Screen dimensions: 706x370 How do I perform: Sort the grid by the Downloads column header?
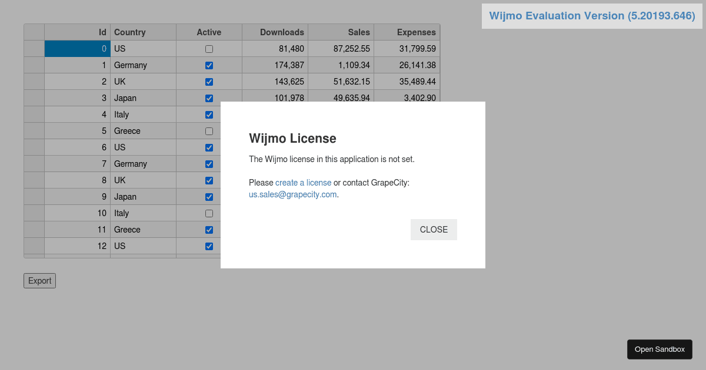point(275,32)
